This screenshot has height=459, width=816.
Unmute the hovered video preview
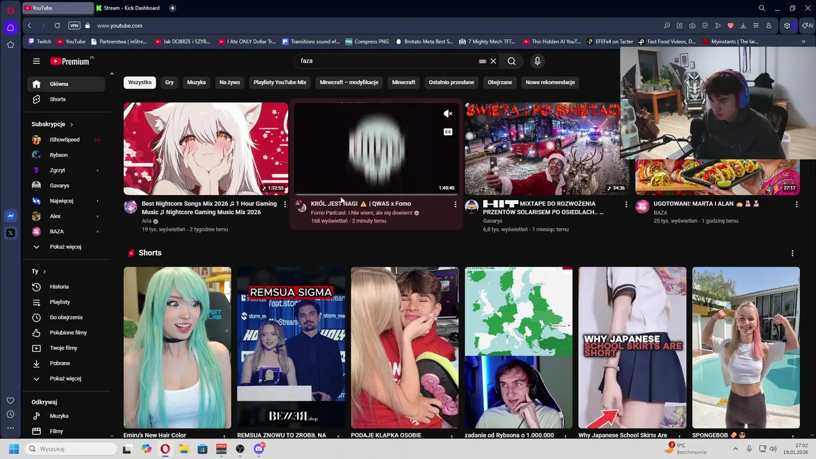pyautogui.click(x=448, y=113)
